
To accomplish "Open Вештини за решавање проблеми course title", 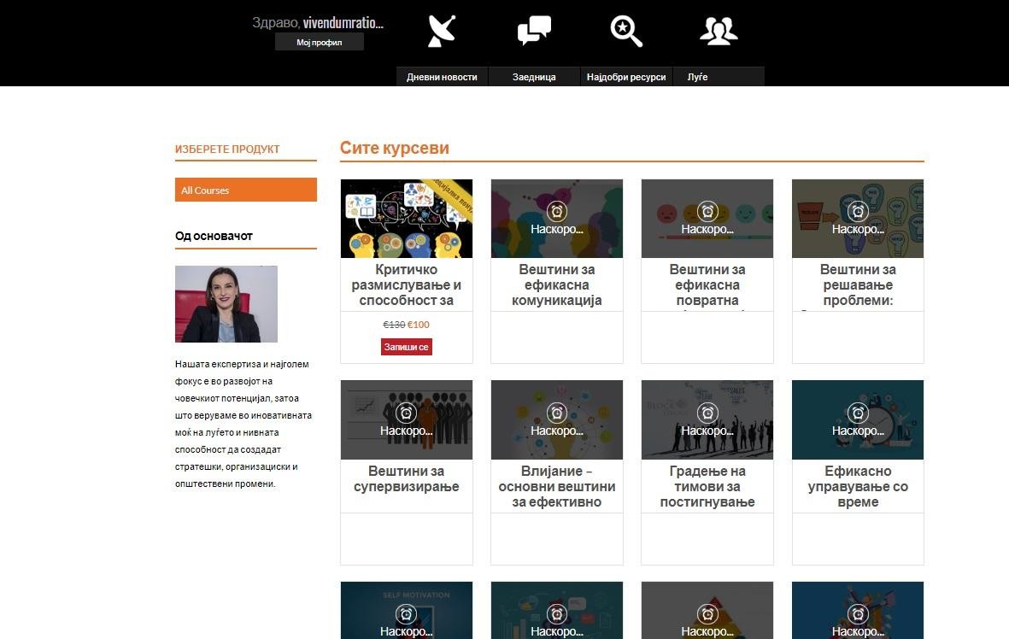I will 858,284.
